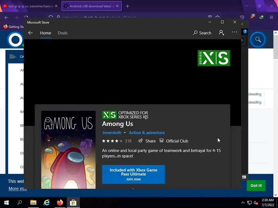This screenshot has height=208, width=278.
Task: Click the muted volume tray icon
Action: pos(256,203)
